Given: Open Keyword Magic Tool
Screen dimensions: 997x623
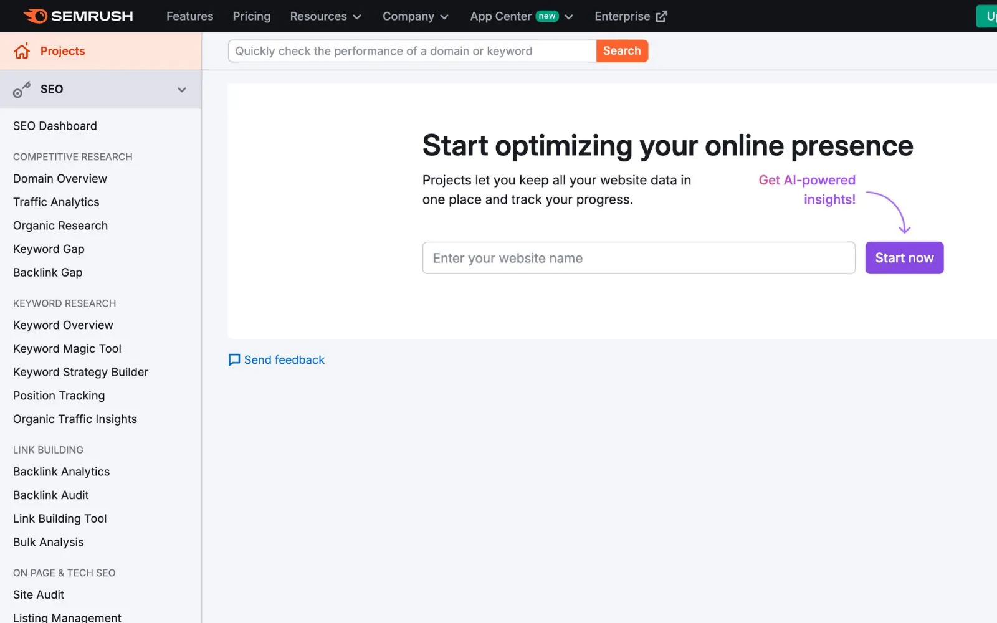Looking at the screenshot, I should pos(67,349).
